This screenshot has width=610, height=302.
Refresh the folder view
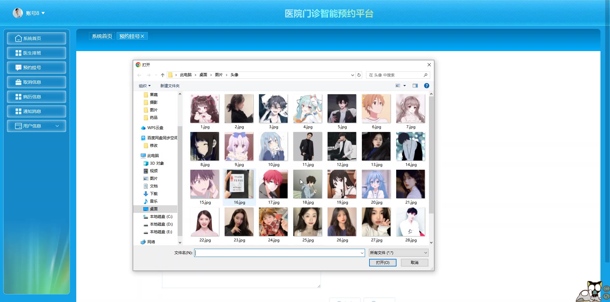click(359, 75)
